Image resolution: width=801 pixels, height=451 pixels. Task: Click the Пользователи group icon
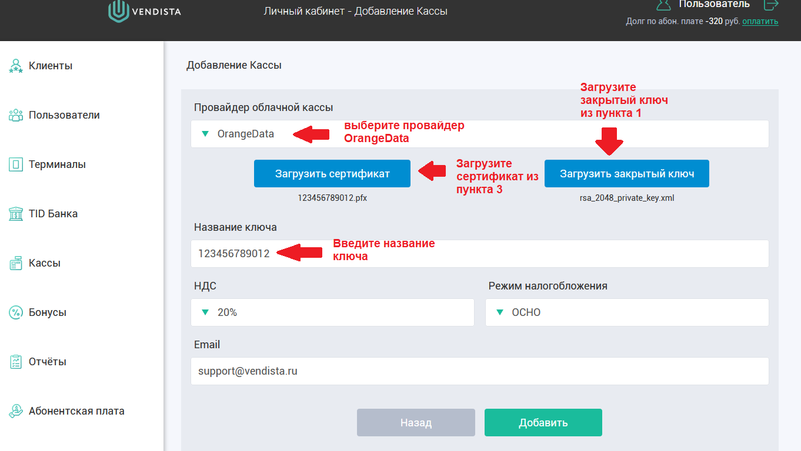(16, 115)
